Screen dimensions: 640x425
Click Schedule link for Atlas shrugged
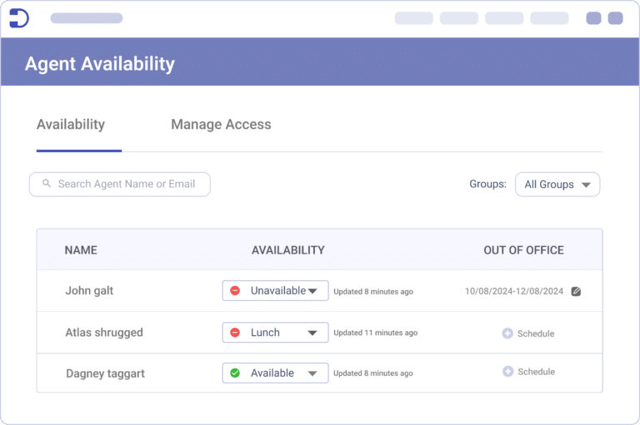535,334
